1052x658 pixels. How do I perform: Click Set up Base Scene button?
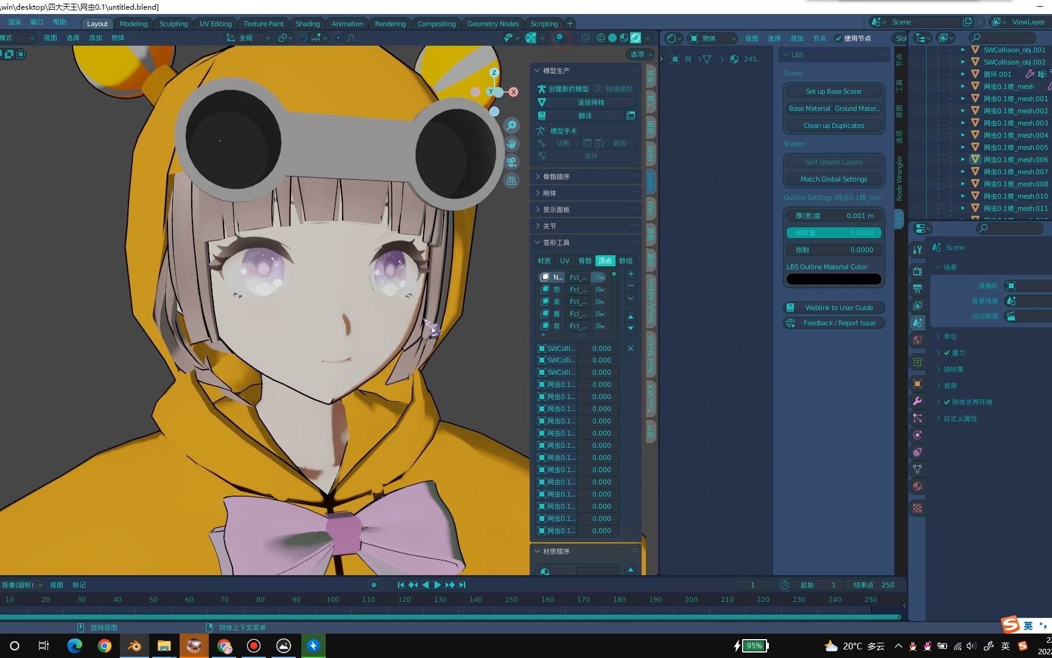click(833, 91)
